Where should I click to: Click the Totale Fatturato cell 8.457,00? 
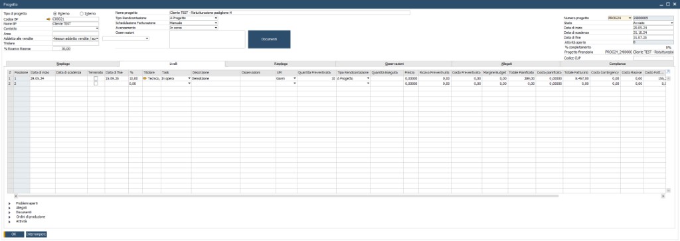click(x=576, y=78)
